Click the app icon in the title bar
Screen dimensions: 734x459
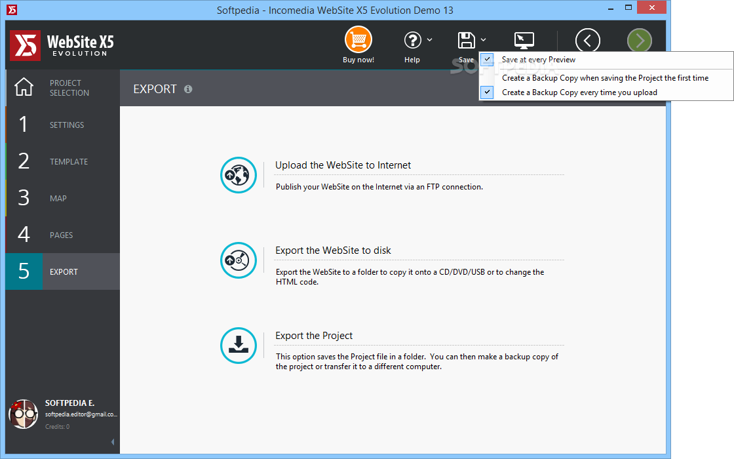(x=12, y=9)
